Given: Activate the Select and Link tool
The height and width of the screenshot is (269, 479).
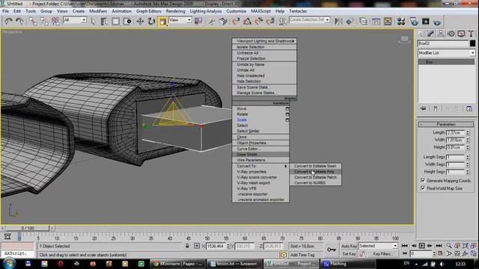Looking at the screenshot, I should [x=32, y=21].
